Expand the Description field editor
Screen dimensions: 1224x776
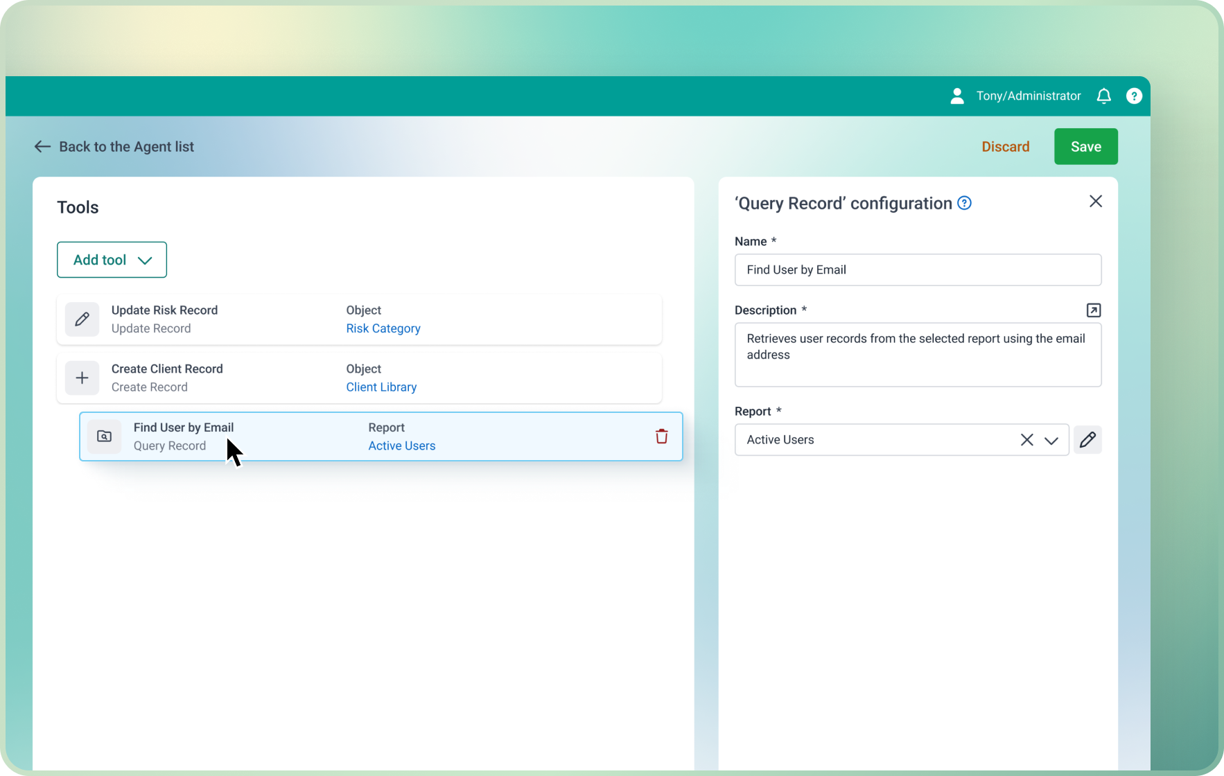coord(1093,310)
